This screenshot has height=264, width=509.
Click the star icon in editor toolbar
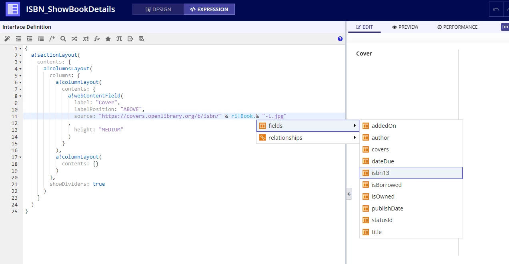(x=108, y=39)
